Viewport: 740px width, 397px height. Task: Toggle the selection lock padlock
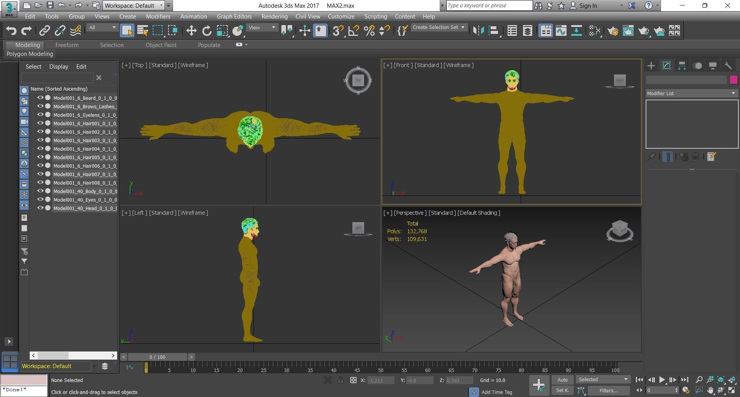click(x=341, y=380)
